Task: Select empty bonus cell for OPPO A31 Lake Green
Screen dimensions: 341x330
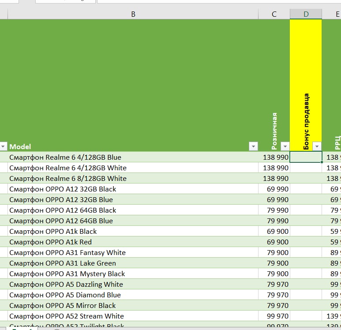Action: click(x=306, y=263)
